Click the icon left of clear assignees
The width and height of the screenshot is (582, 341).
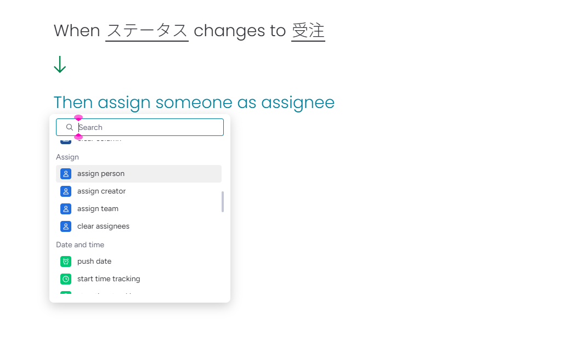tap(66, 226)
